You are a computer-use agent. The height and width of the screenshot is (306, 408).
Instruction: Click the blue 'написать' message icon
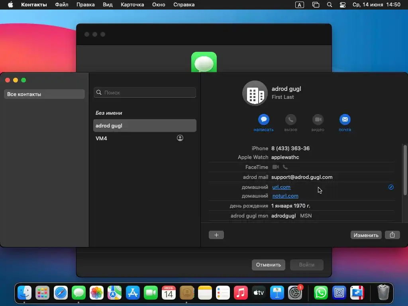(264, 120)
